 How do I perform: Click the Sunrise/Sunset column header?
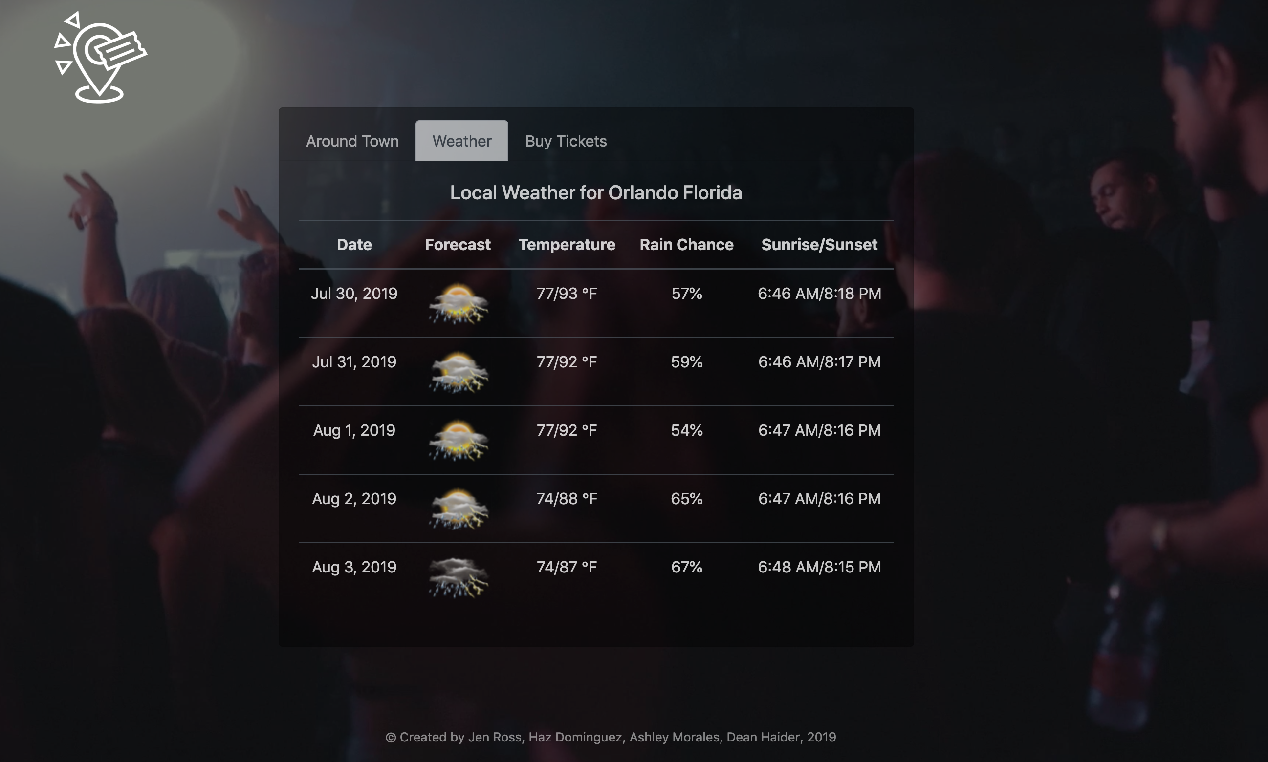(819, 244)
